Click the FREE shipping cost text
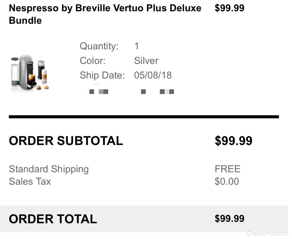This screenshot has width=292, height=239. pos(227,169)
